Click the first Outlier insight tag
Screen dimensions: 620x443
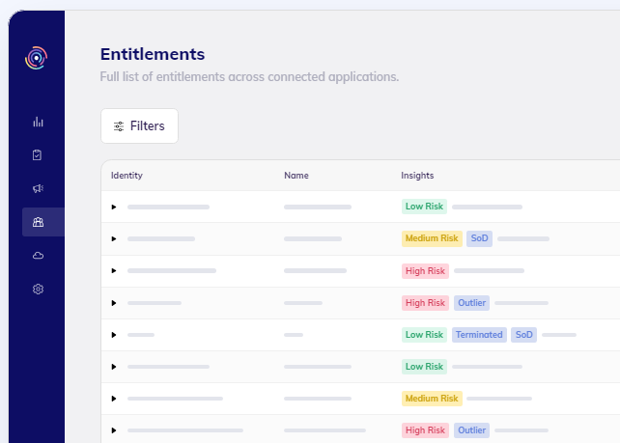click(472, 303)
